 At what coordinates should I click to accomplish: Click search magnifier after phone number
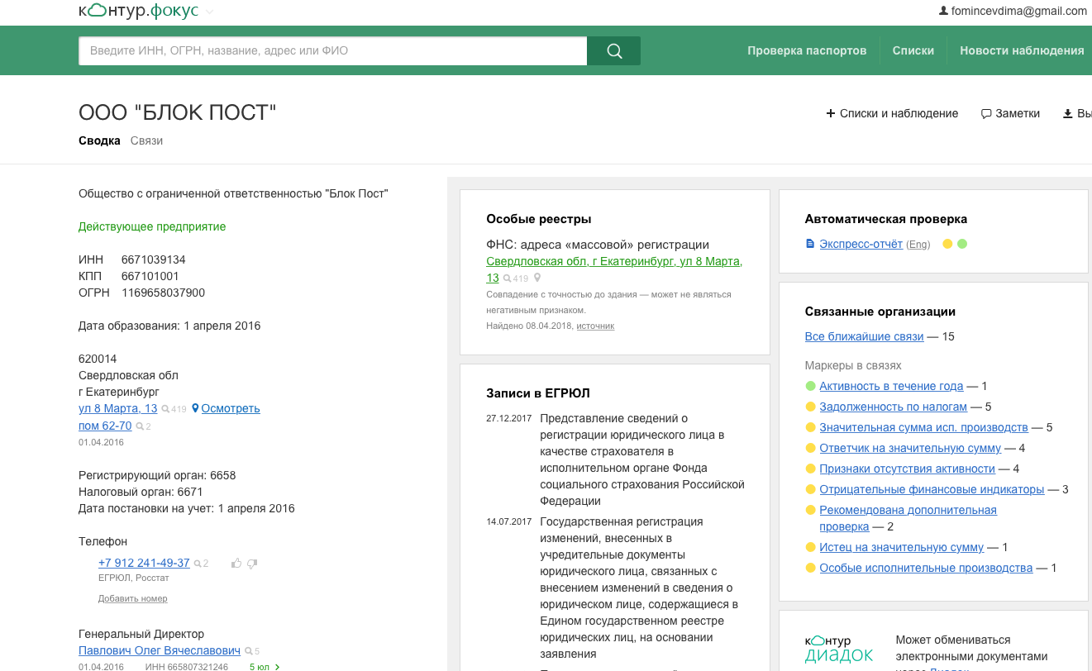201,564
